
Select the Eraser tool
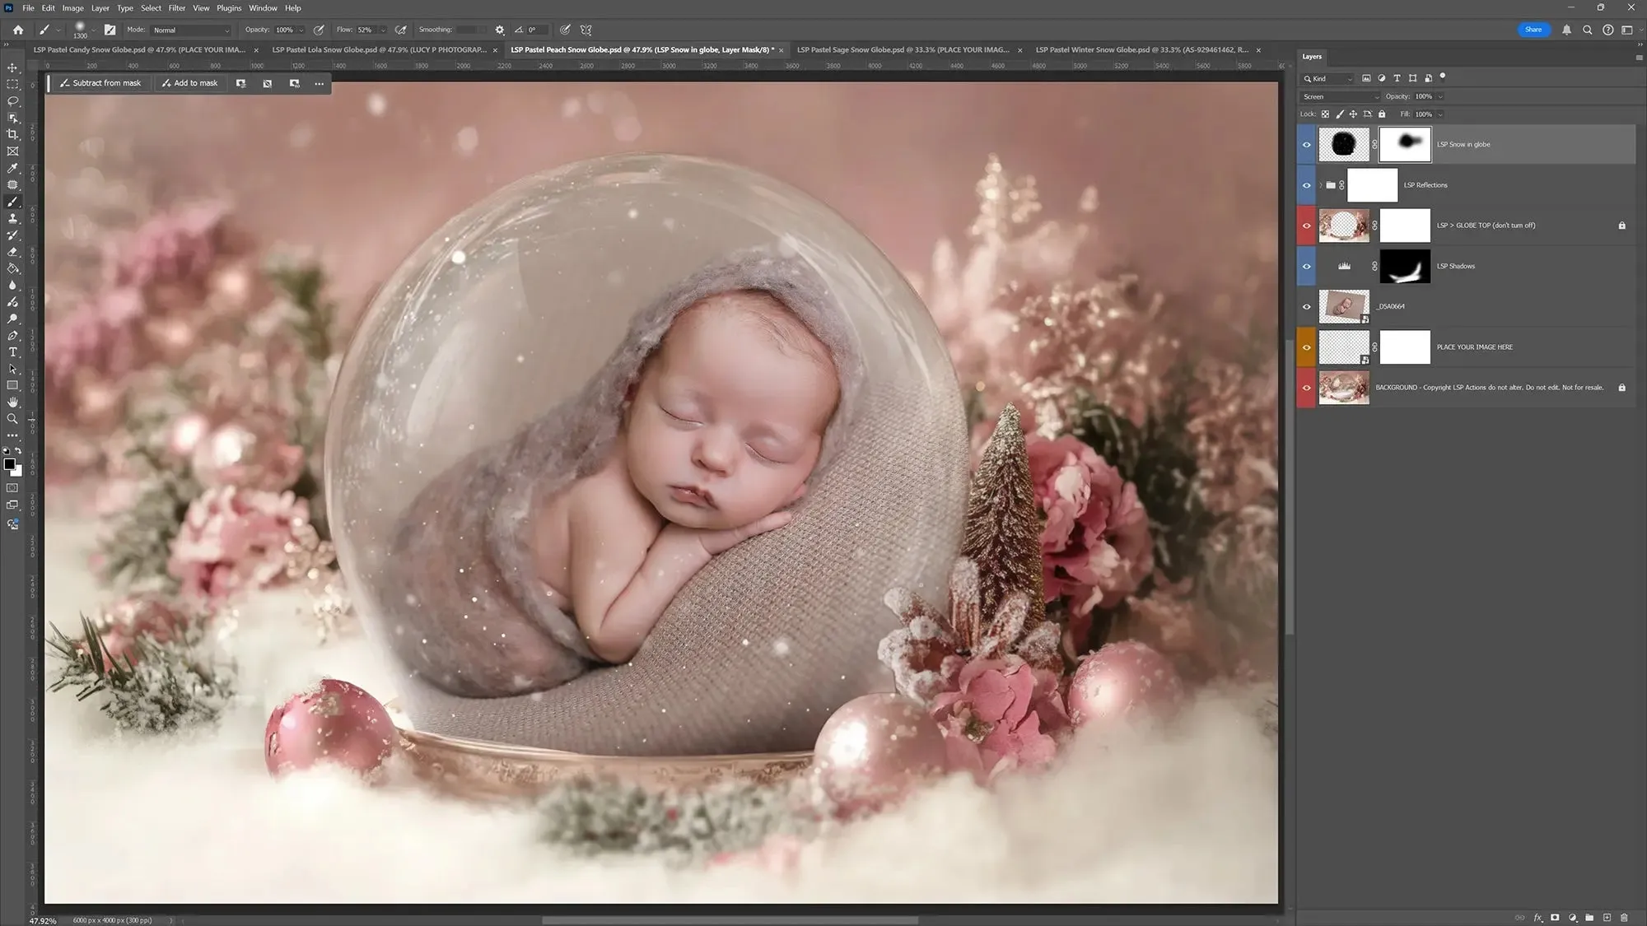click(12, 252)
